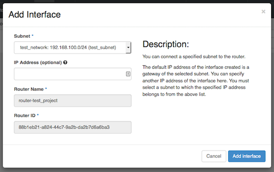Click the IP Address (optional) label

coord(38,63)
